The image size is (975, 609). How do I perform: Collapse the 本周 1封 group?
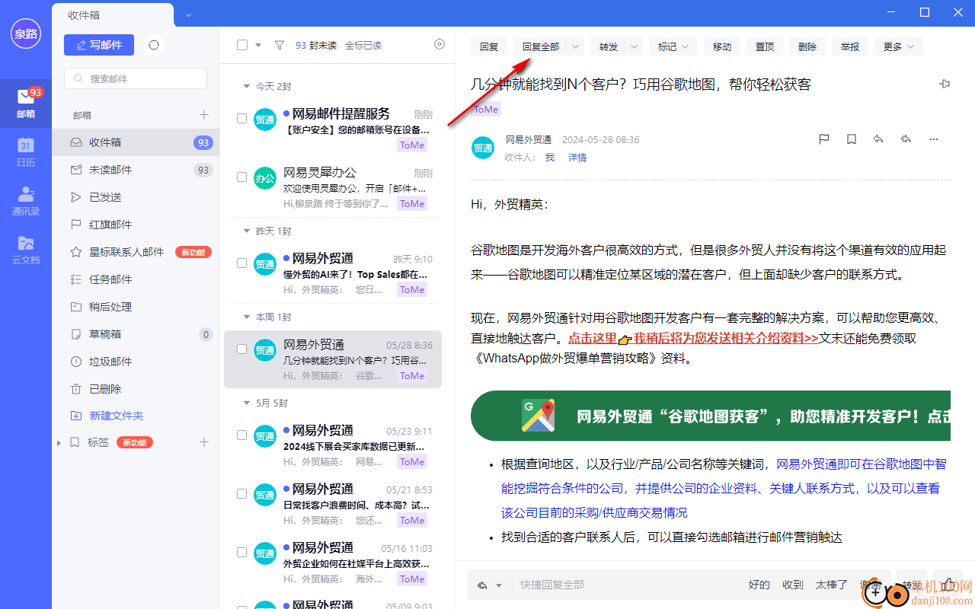(x=246, y=317)
